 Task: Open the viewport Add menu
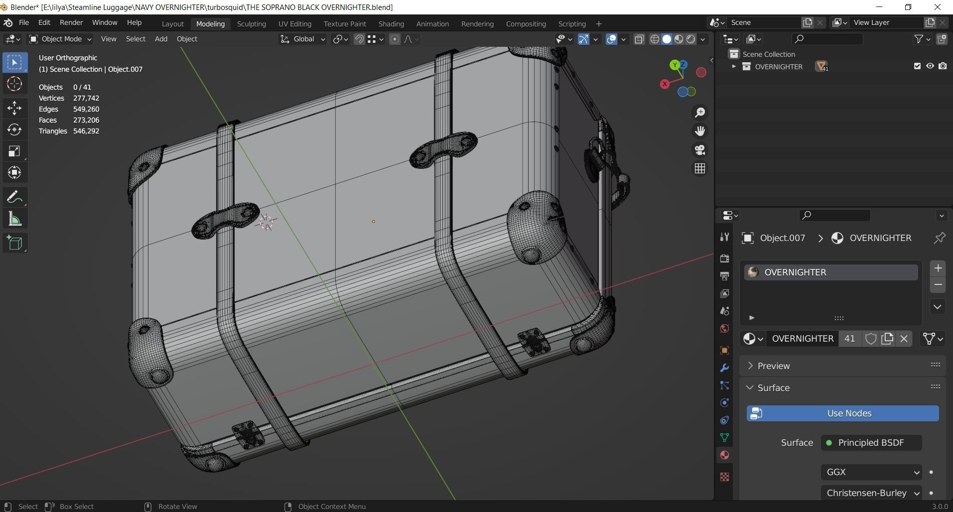[161, 39]
